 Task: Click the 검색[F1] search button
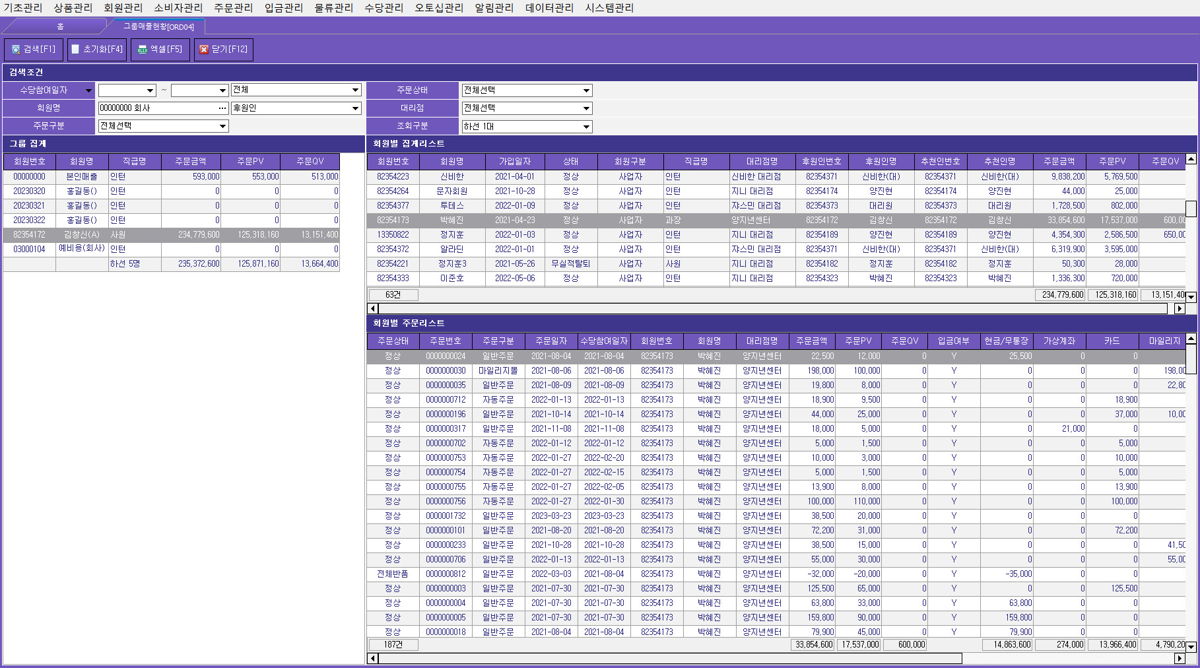(x=34, y=50)
